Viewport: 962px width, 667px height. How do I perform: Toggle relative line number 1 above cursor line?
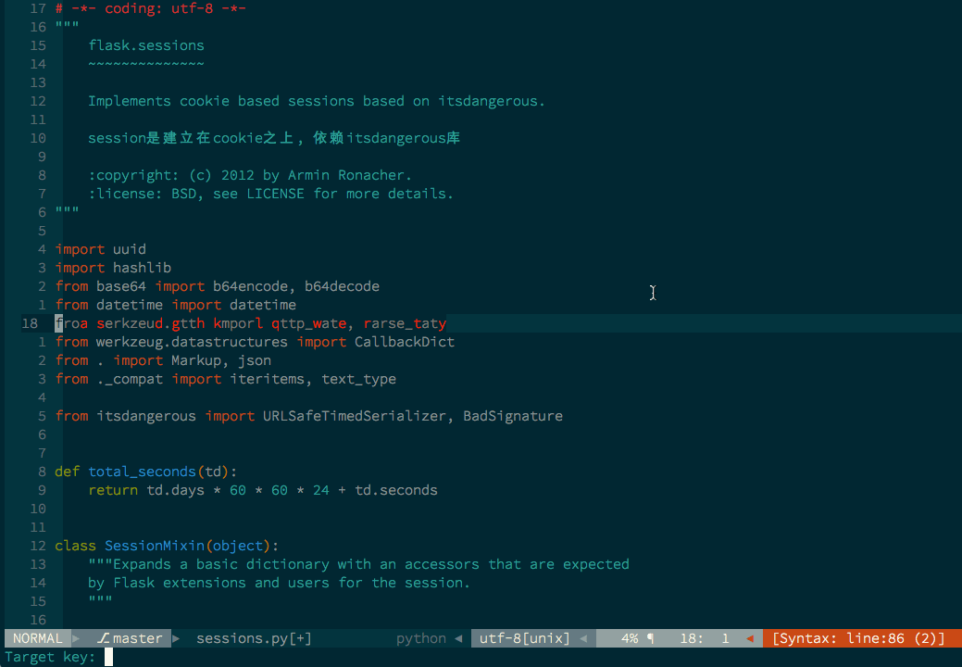coord(42,304)
